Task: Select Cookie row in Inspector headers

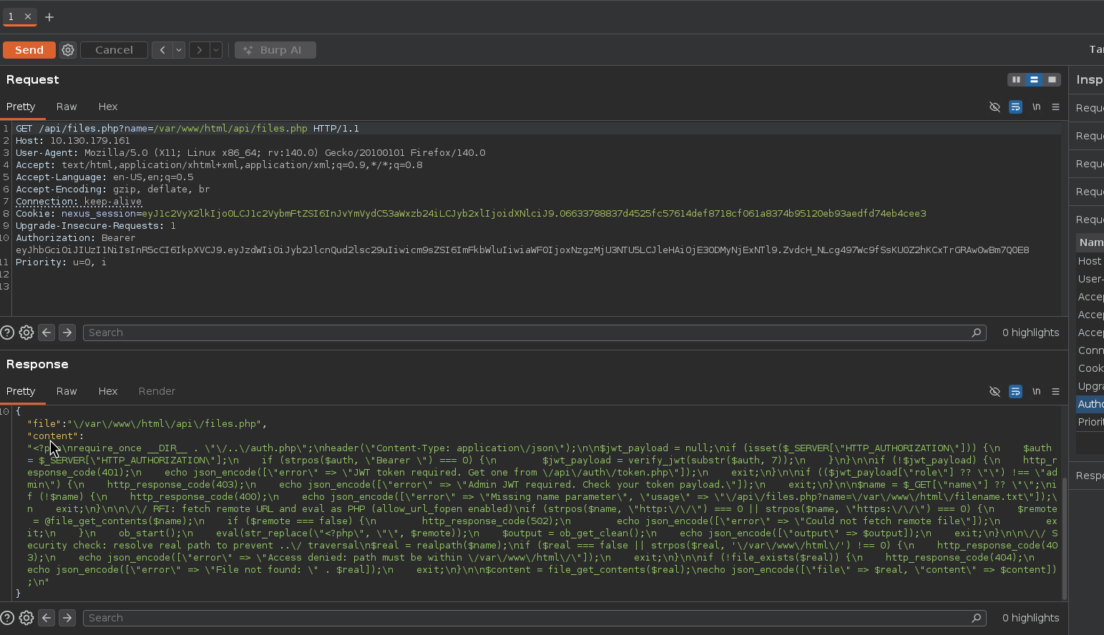Action: 1090,368
